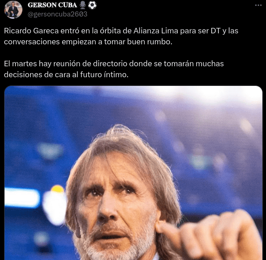Open the @gersoncuba2603 handle link
Image resolution: width=266 pixels, height=260 pixels.
tap(57, 14)
